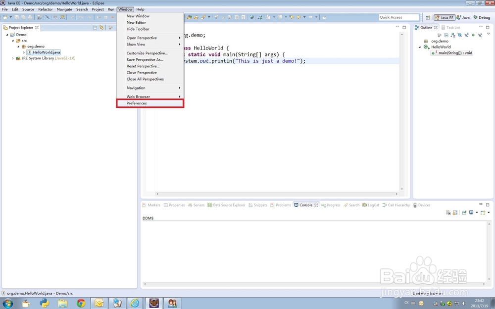
Task: Open the Refactor menu
Action: tap(46, 9)
